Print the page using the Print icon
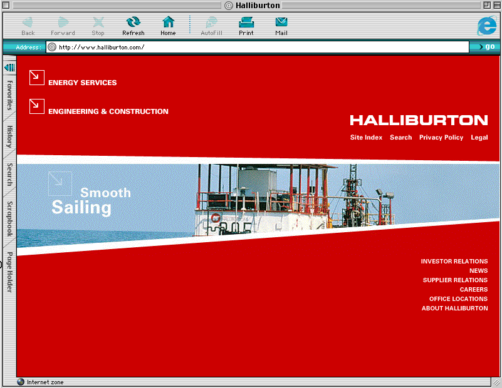 tap(246, 22)
